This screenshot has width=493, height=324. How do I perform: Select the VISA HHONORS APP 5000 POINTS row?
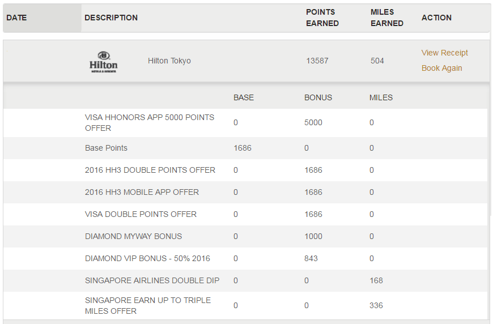(x=245, y=123)
